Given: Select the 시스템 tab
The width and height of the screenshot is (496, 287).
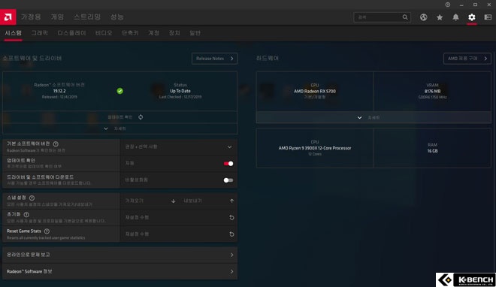Looking at the screenshot, I should click(14, 33).
